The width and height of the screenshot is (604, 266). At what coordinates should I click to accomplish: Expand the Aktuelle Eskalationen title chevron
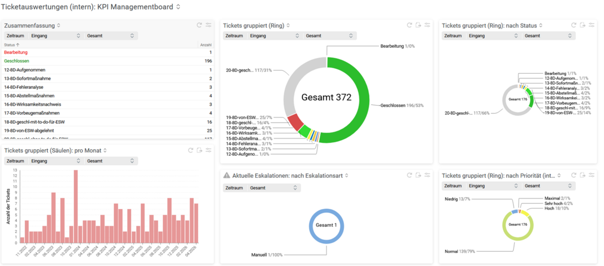(346, 176)
